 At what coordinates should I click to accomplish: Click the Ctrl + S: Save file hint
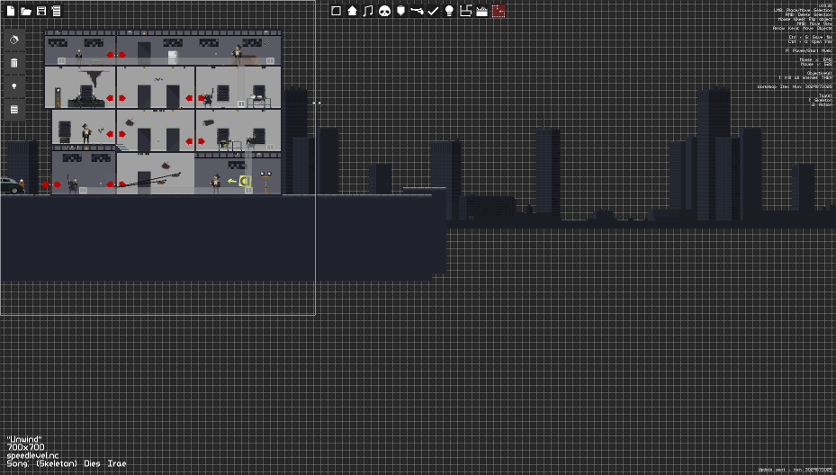click(811, 37)
